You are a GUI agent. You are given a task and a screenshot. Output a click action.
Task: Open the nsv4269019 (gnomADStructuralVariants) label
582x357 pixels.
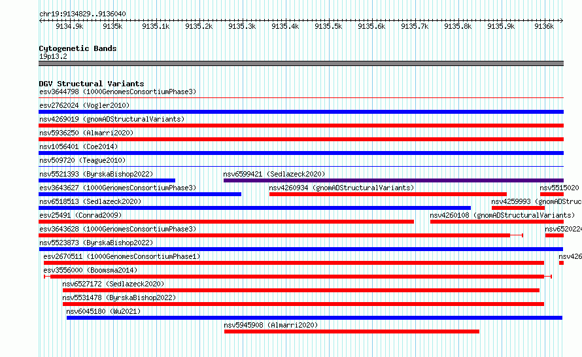click(112, 119)
